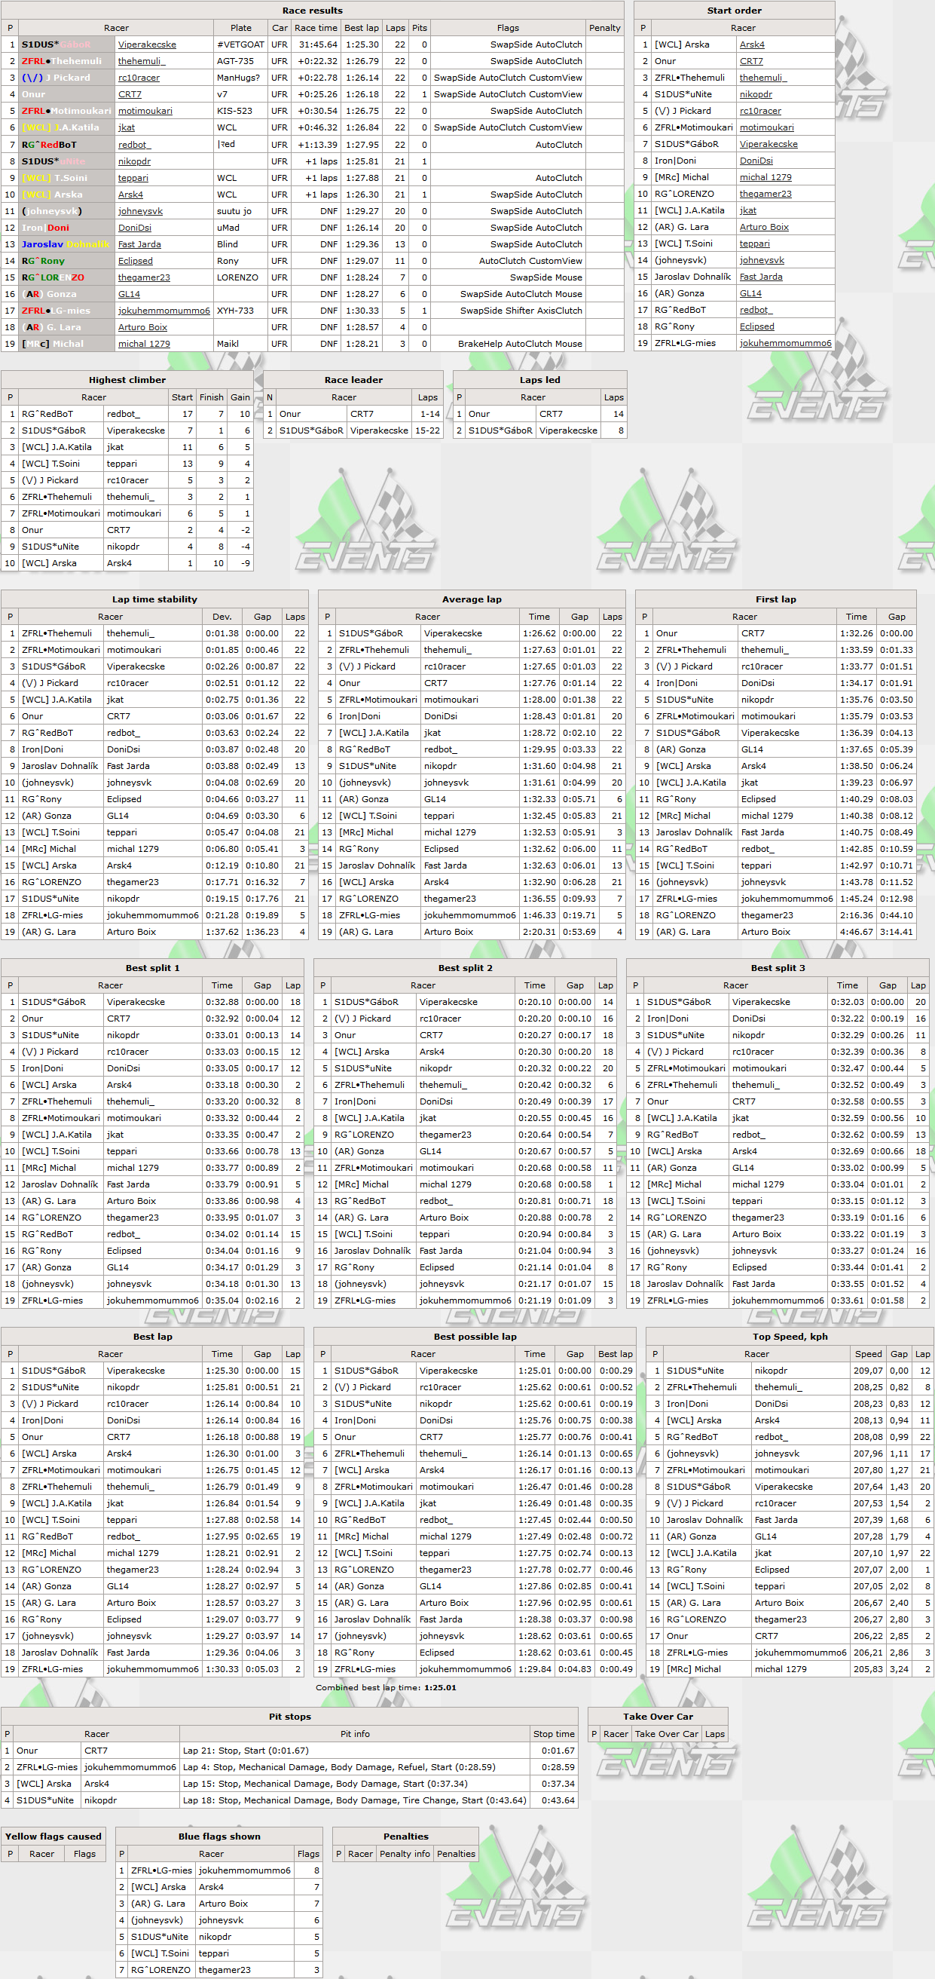Screen dimensions: 935x1979
Task: Open Eclipsed link in Race results table
Action: tap(135, 261)
